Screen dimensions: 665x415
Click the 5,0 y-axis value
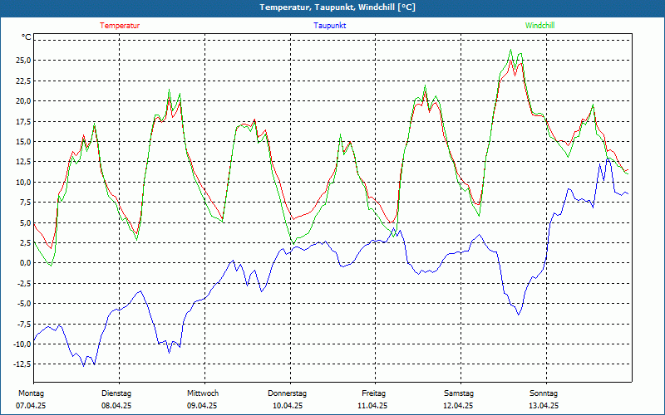click(x=24, y=222)
